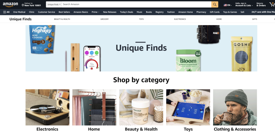Switch to the GROCERY tab
This screenshot has height=132, width=275.
point(105,19)
